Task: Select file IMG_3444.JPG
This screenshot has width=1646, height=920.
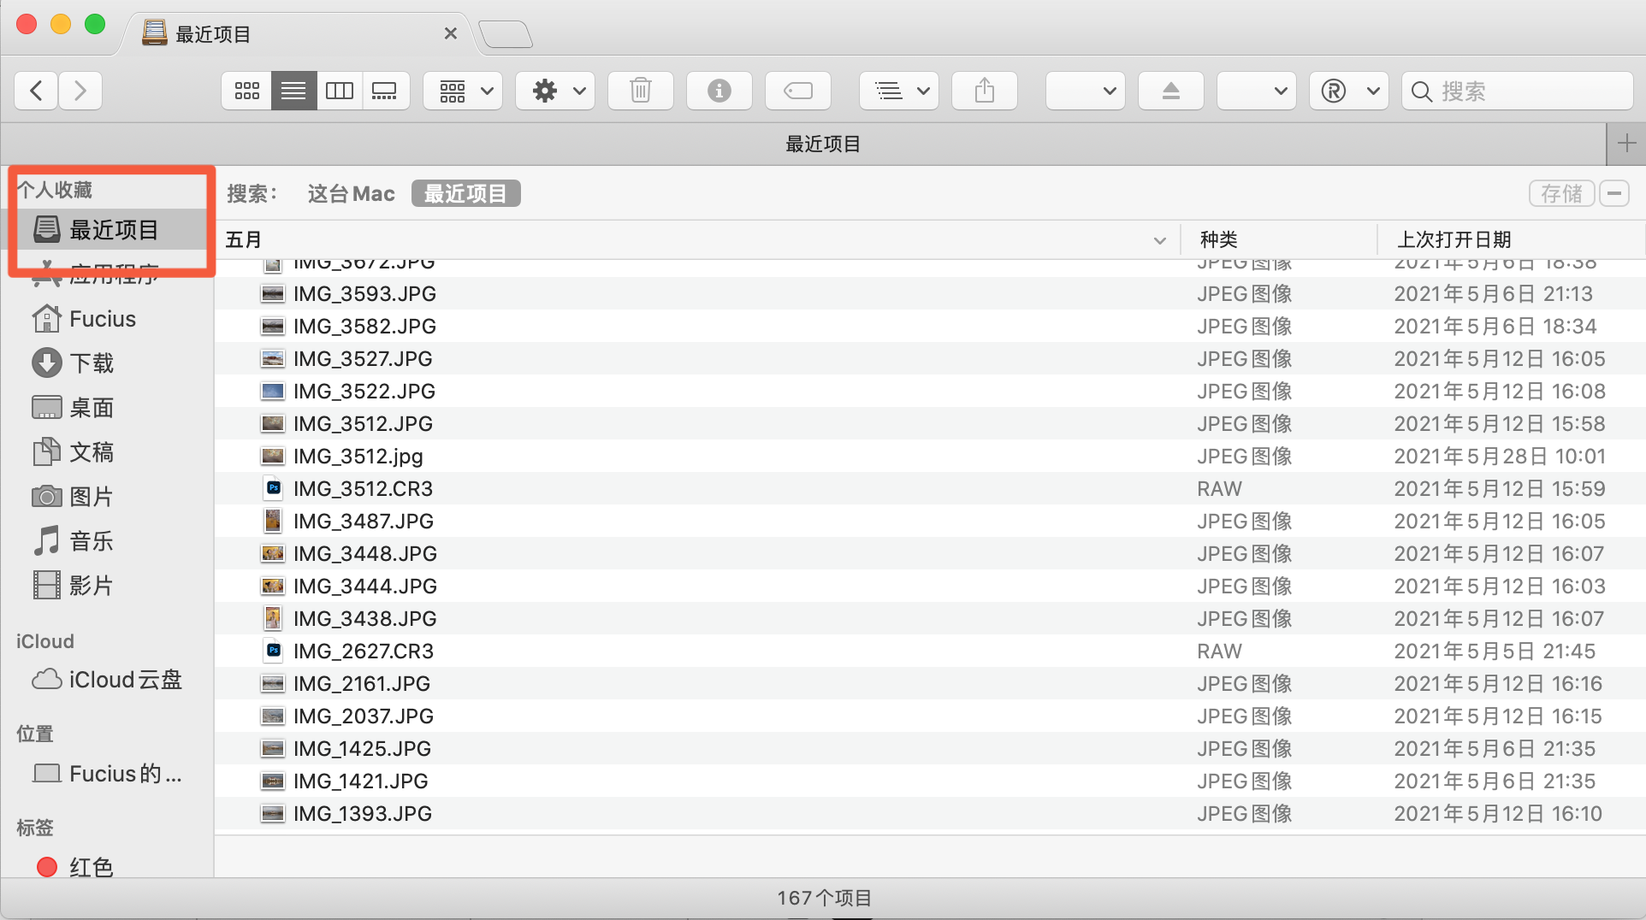Action: (x=930, y=587)
